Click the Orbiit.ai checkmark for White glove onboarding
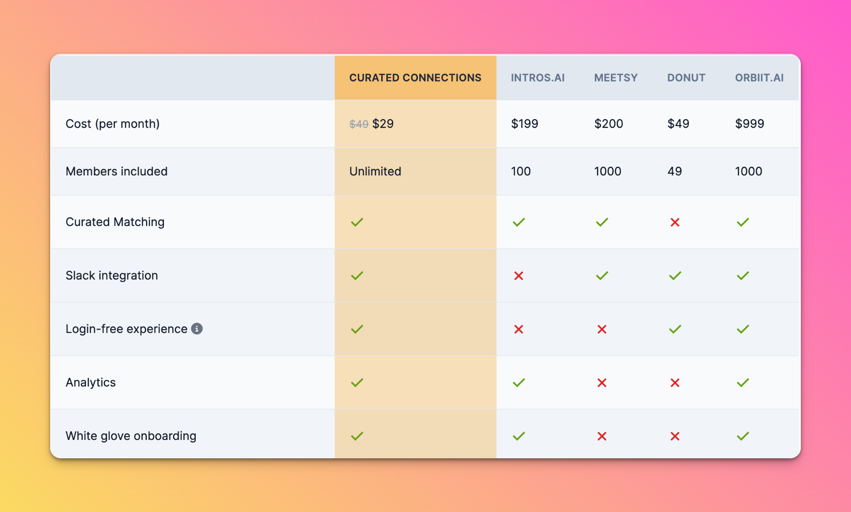851x512 pixels. pyautogui.click(x=743, y=436)
